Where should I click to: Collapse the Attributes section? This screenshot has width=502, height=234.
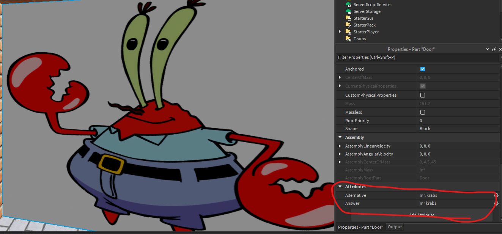pyautogui.click(x=340, y=187)
